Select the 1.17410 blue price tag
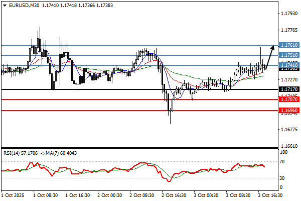301x201 pixels. pyautogui.click(x=288, y=65)
